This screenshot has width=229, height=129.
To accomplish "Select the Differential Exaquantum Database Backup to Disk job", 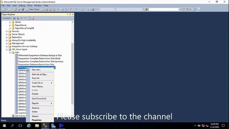I will (40, 56).
